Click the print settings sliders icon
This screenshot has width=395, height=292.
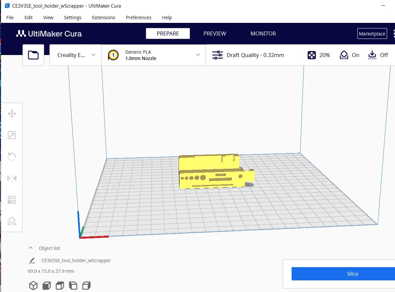click(x=217, y=55)
